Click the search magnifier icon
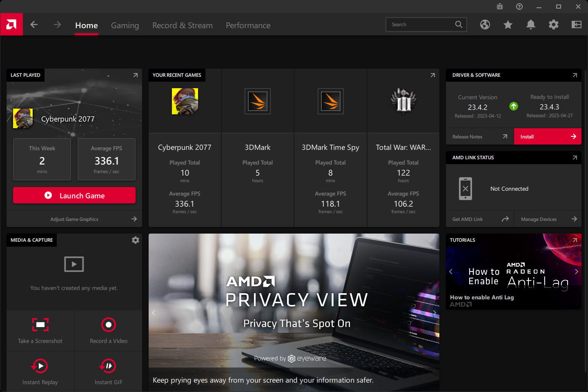Viewport: 588px width, 392px height. (x=459, y=24)
